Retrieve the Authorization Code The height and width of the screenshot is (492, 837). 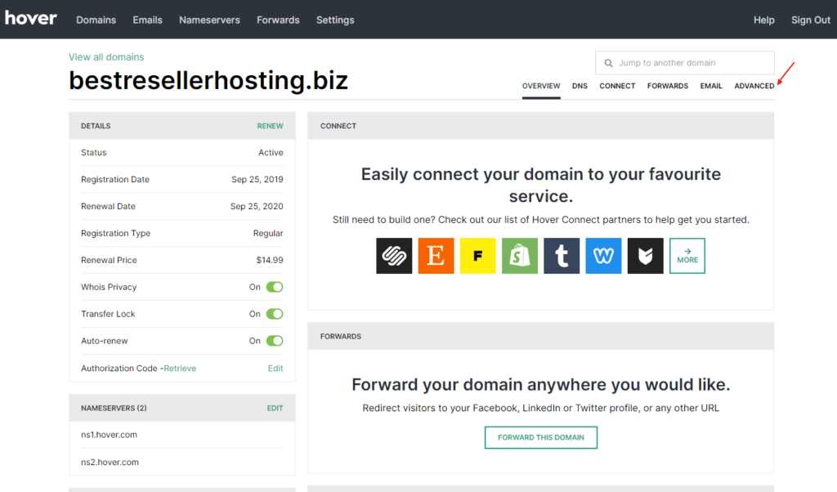(x=179, y=368)
